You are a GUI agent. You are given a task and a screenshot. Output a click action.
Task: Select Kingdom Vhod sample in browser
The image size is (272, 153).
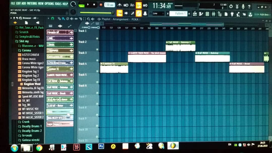point(30,84)
